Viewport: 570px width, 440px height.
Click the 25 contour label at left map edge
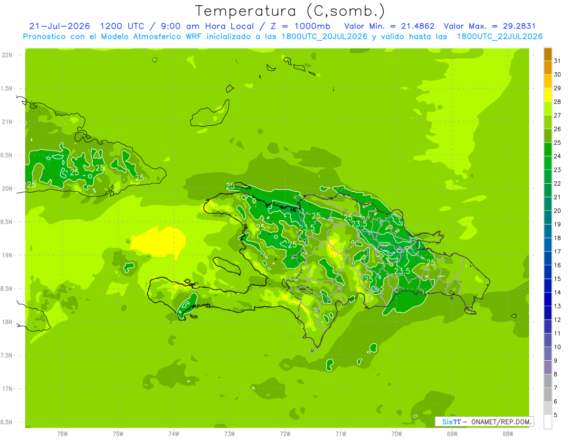(x=32, y=185)
